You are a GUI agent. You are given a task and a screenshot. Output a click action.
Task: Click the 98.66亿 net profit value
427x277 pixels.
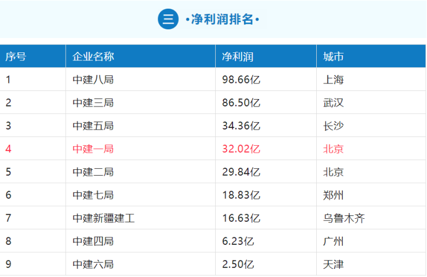coord(241,79)
